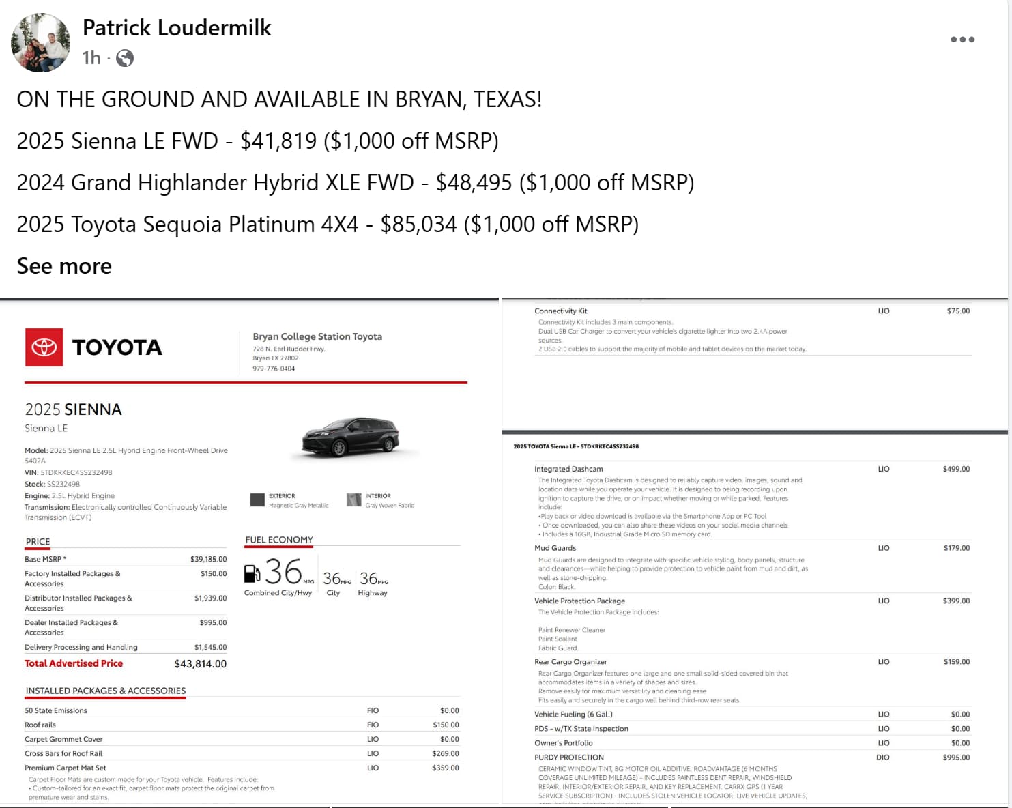Image resolution: width=1012 pixels, height=808 pixels.
Task: Click the 1h post timestamp
Action: coord(91,58)
